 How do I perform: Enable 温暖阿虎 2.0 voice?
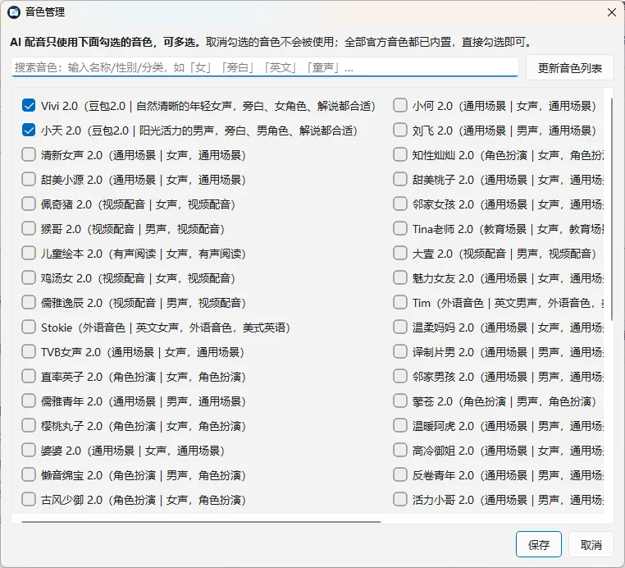399,426
